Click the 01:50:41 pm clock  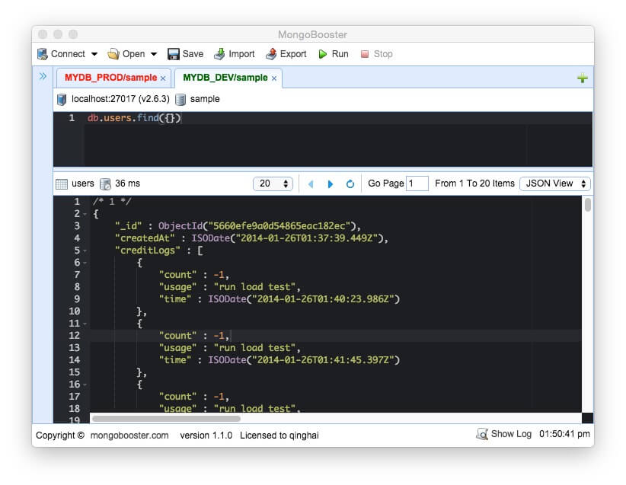coord(564,434)
